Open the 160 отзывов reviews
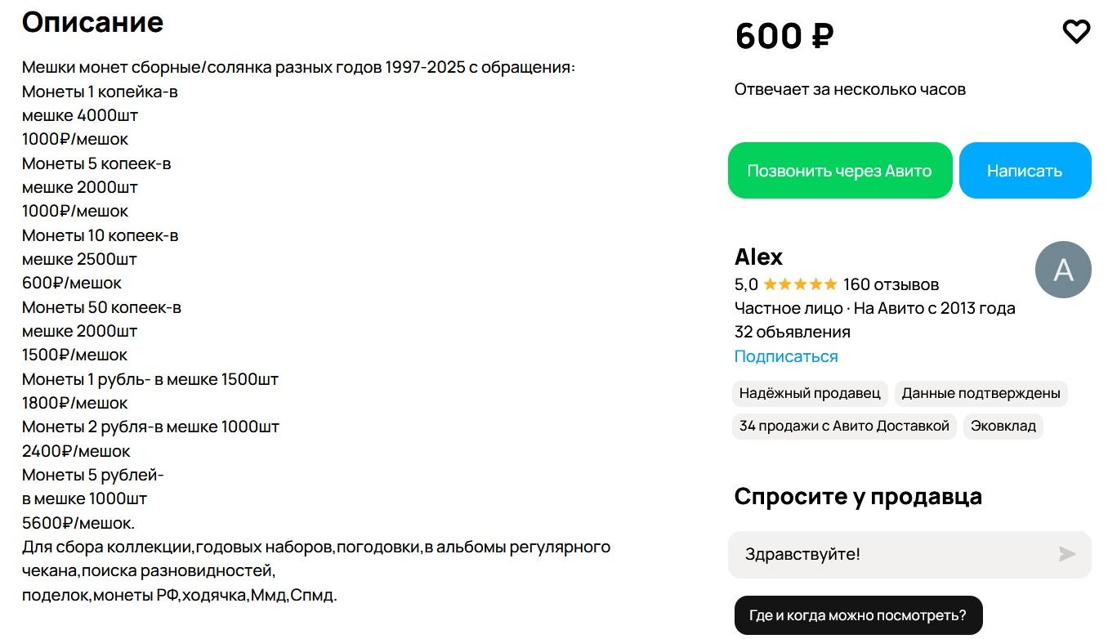The image size is (1117, 639). pos(891,284)
